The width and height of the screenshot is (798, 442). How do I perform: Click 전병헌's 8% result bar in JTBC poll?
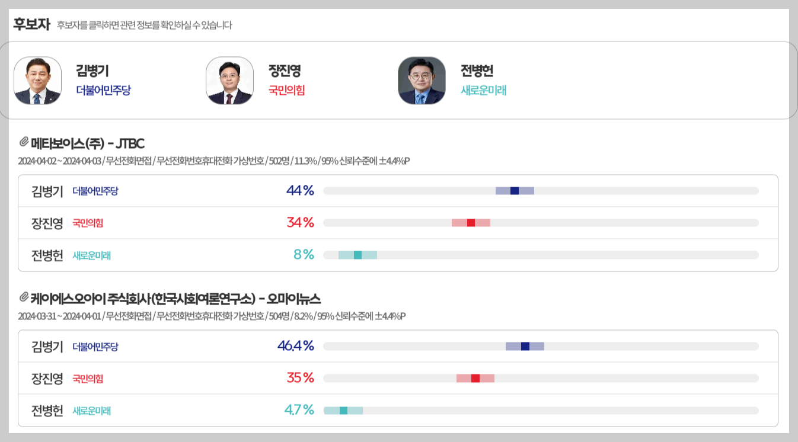coord(356,254)
